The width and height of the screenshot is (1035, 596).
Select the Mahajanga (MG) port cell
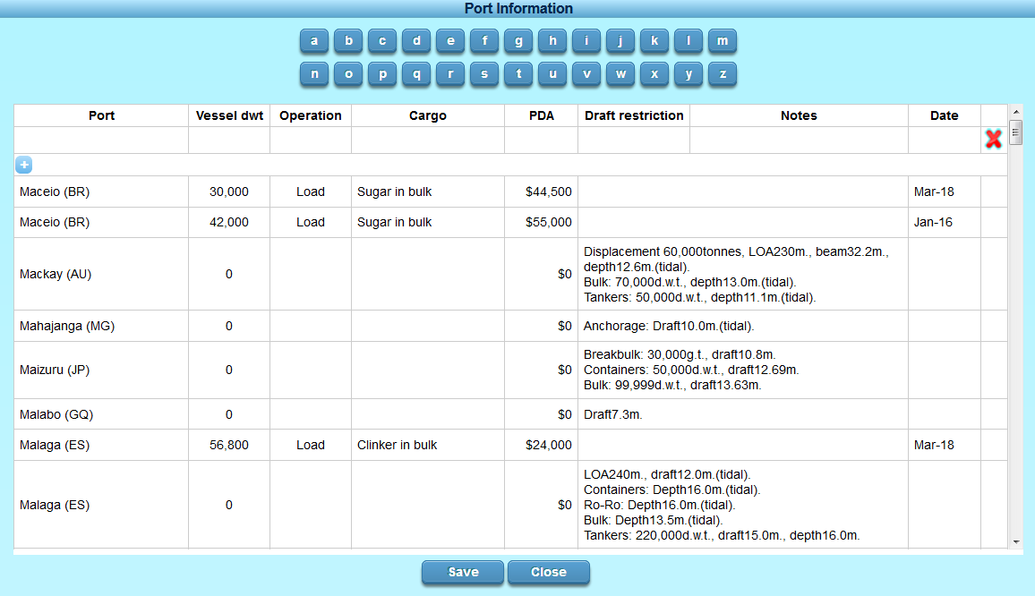point(101,326)
